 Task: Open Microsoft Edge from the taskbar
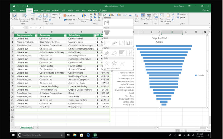pyautogui.click(x=88, y=135)
